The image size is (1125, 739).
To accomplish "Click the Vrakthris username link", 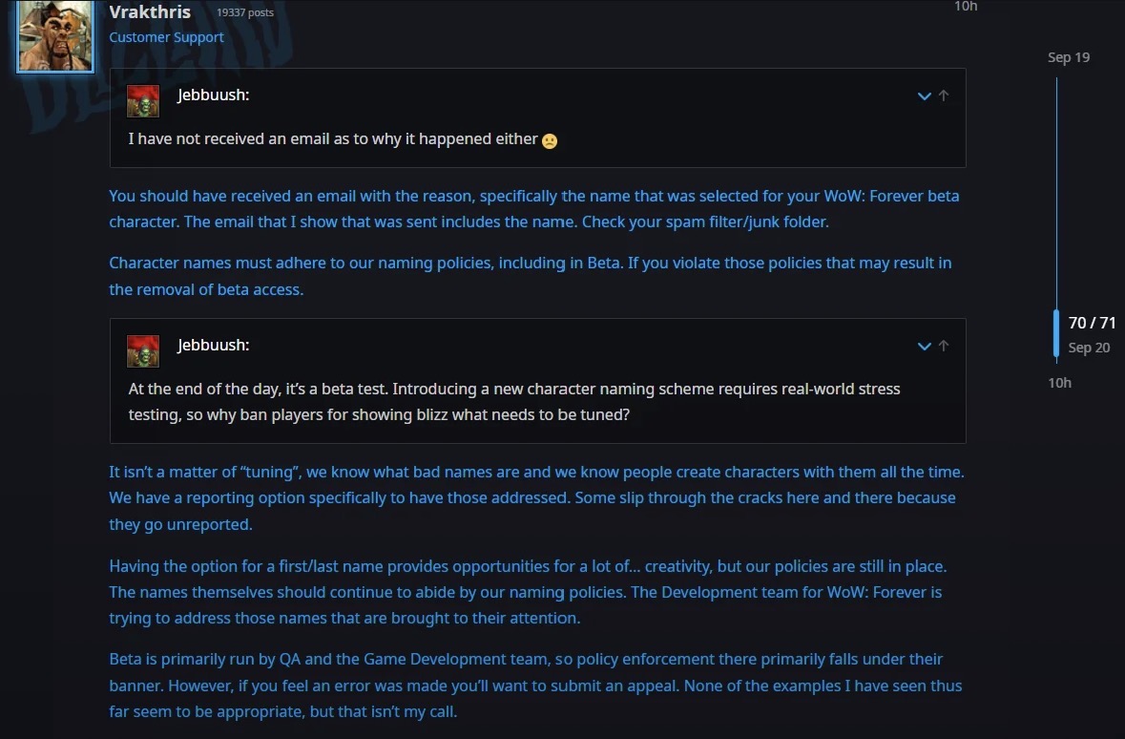I will click(150, 11).
